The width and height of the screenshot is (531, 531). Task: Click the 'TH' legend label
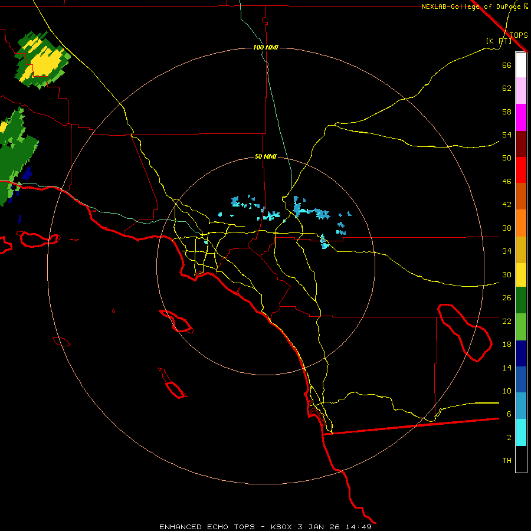(507, 461)
